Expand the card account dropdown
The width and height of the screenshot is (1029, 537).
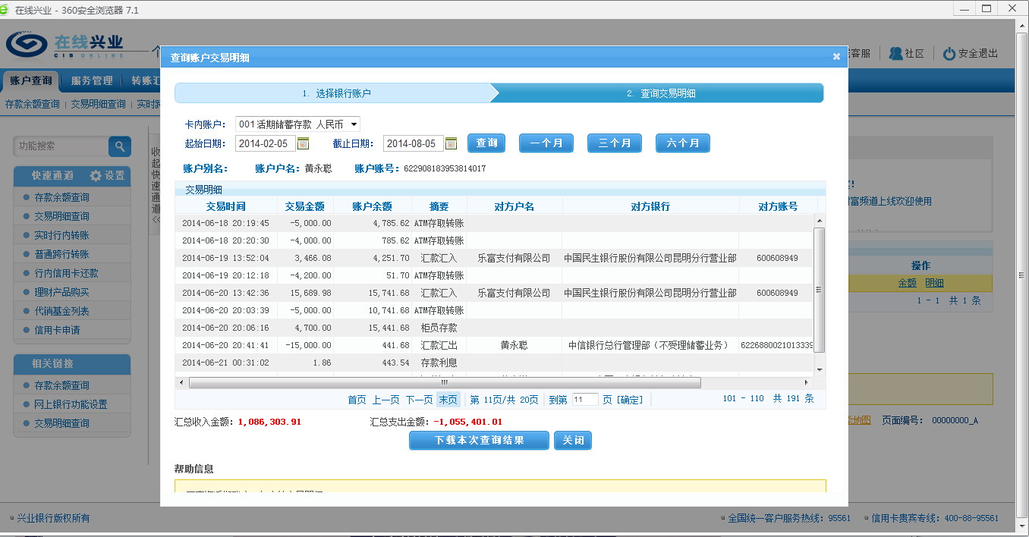pos(354,124)
